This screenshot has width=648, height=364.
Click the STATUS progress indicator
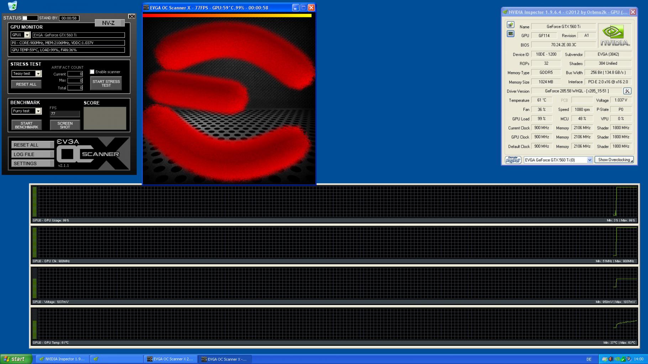coord(30,18)
